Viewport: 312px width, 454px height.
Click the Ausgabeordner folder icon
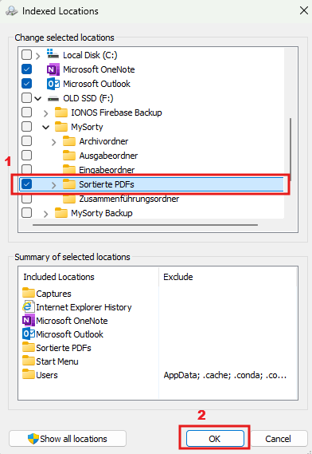click(x=69, y=156)
